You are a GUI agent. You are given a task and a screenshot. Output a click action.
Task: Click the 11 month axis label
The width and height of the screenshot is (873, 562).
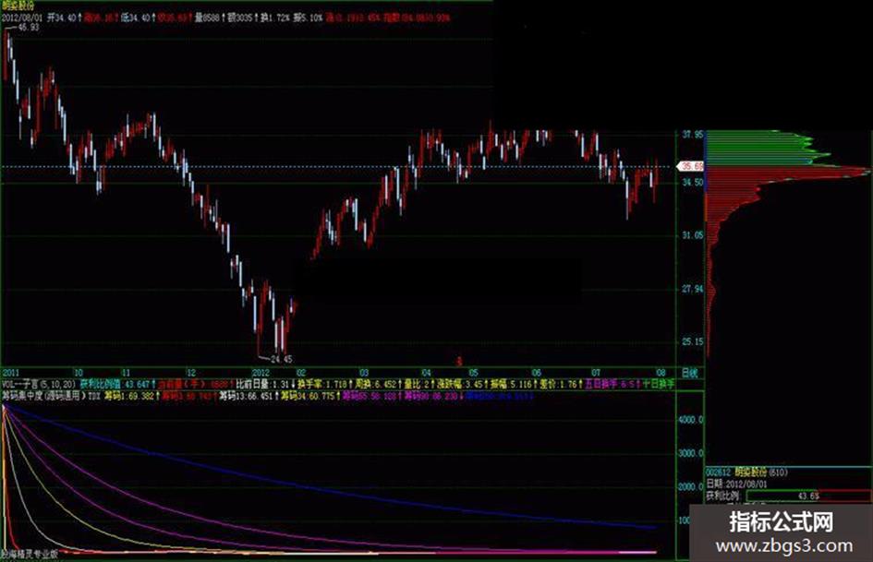point(127,373)
